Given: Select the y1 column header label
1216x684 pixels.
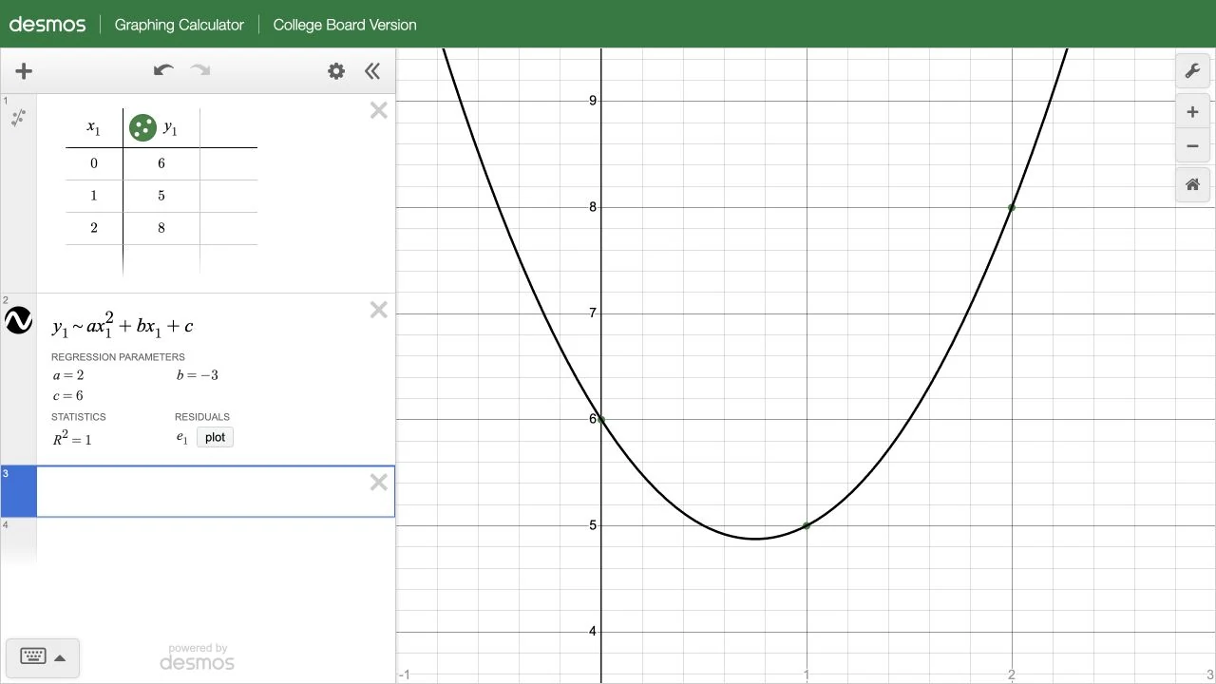Looking at the screenshot, I should click(x=170, y=127).
